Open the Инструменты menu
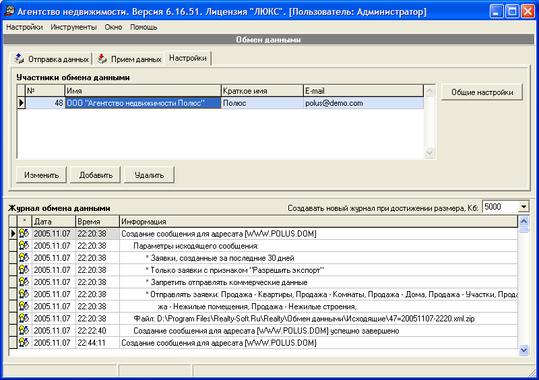 pyautogui.click(x=73, y=27)
